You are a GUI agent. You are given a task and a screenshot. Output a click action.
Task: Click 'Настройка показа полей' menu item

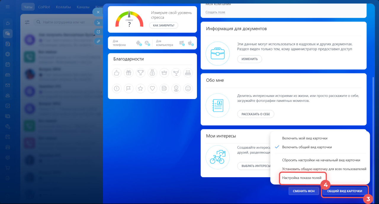(x=302, y=178)
